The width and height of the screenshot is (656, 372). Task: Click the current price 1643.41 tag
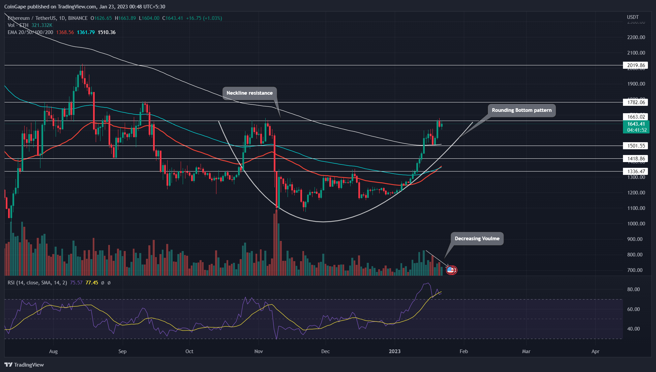pyautogui.click(x=636, y=124)
